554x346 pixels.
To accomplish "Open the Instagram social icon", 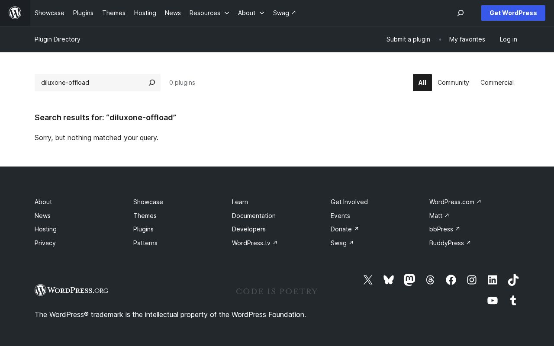I will coord(472,280).
